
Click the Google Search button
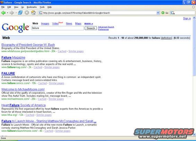pyautogui.click(x=91, y=28)
